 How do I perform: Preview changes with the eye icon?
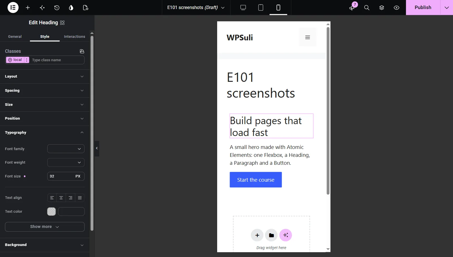point(396,8)
